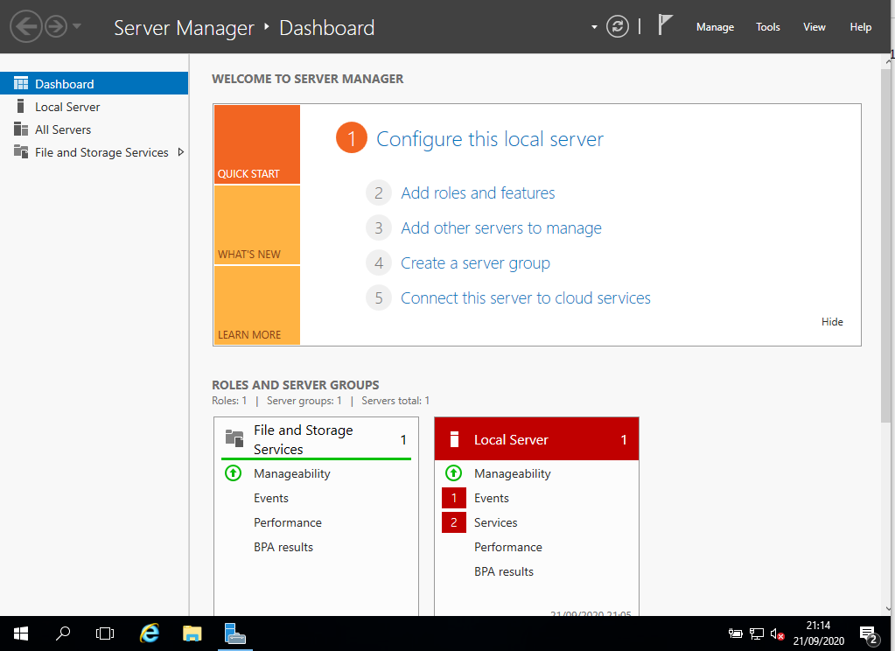
Task: Open Task View on the taskbar
Action: (105, 633)
